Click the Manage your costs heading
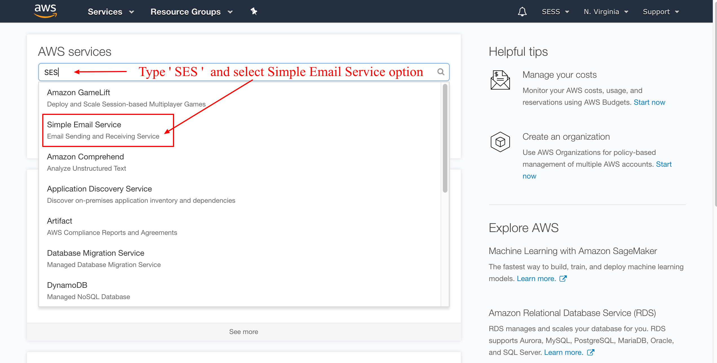 pyautogui.click(x=560, y=75)
